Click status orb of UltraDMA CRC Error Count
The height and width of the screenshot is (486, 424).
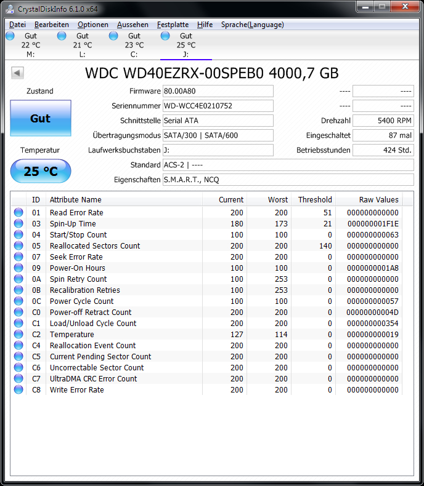(18, 378)
